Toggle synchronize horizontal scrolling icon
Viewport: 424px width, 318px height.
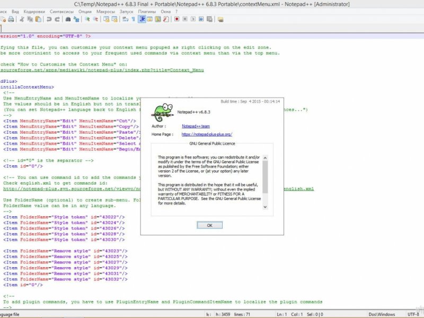tap(114, 19)
